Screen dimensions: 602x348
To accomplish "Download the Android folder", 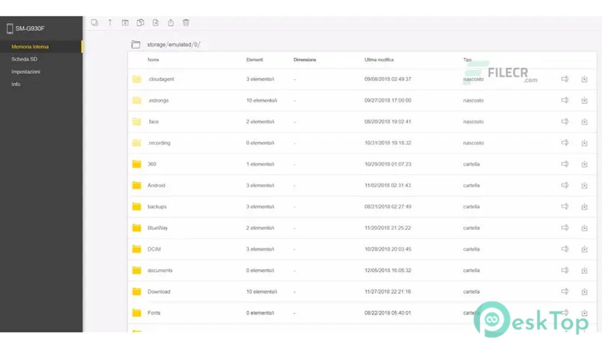I will [585, 186].
